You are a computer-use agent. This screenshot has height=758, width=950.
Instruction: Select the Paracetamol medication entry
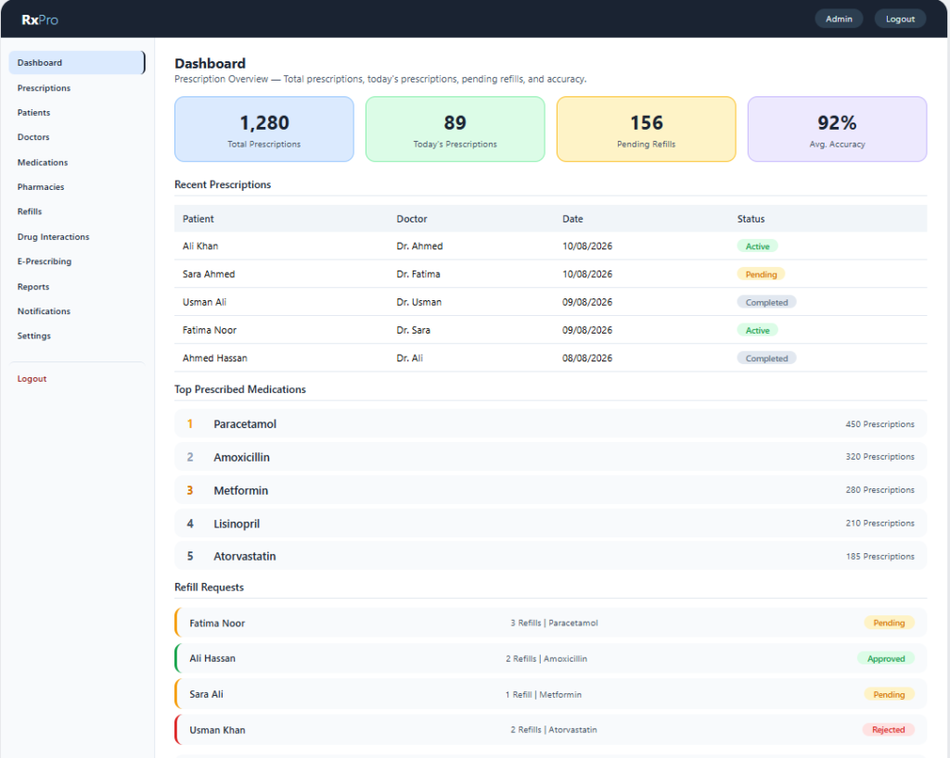(551, 424)
